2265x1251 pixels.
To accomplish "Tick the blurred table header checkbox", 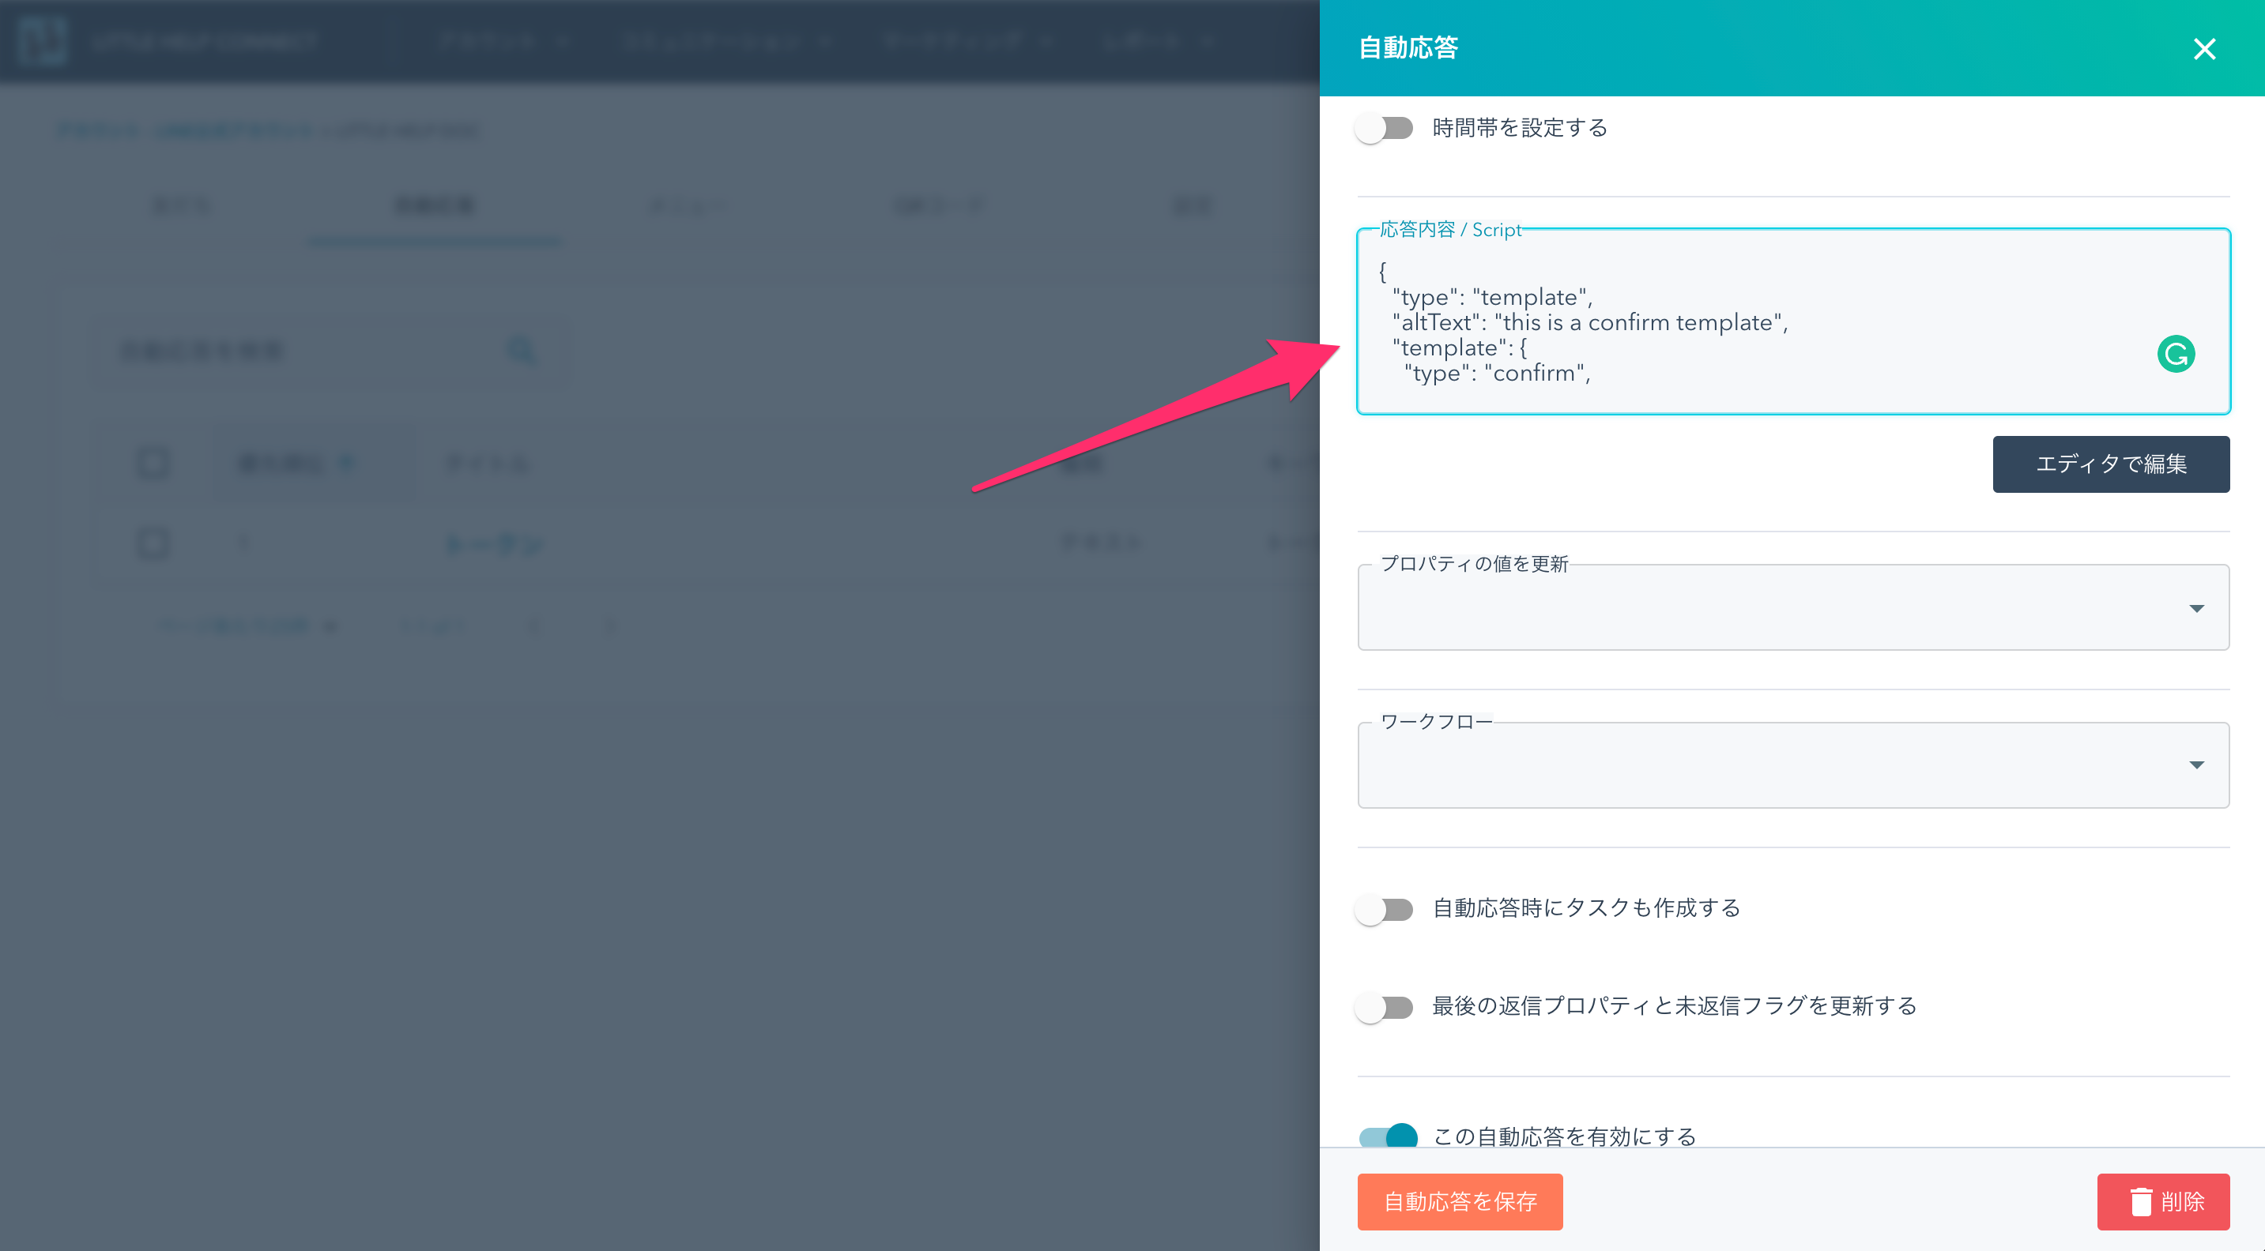I will 153,463.
